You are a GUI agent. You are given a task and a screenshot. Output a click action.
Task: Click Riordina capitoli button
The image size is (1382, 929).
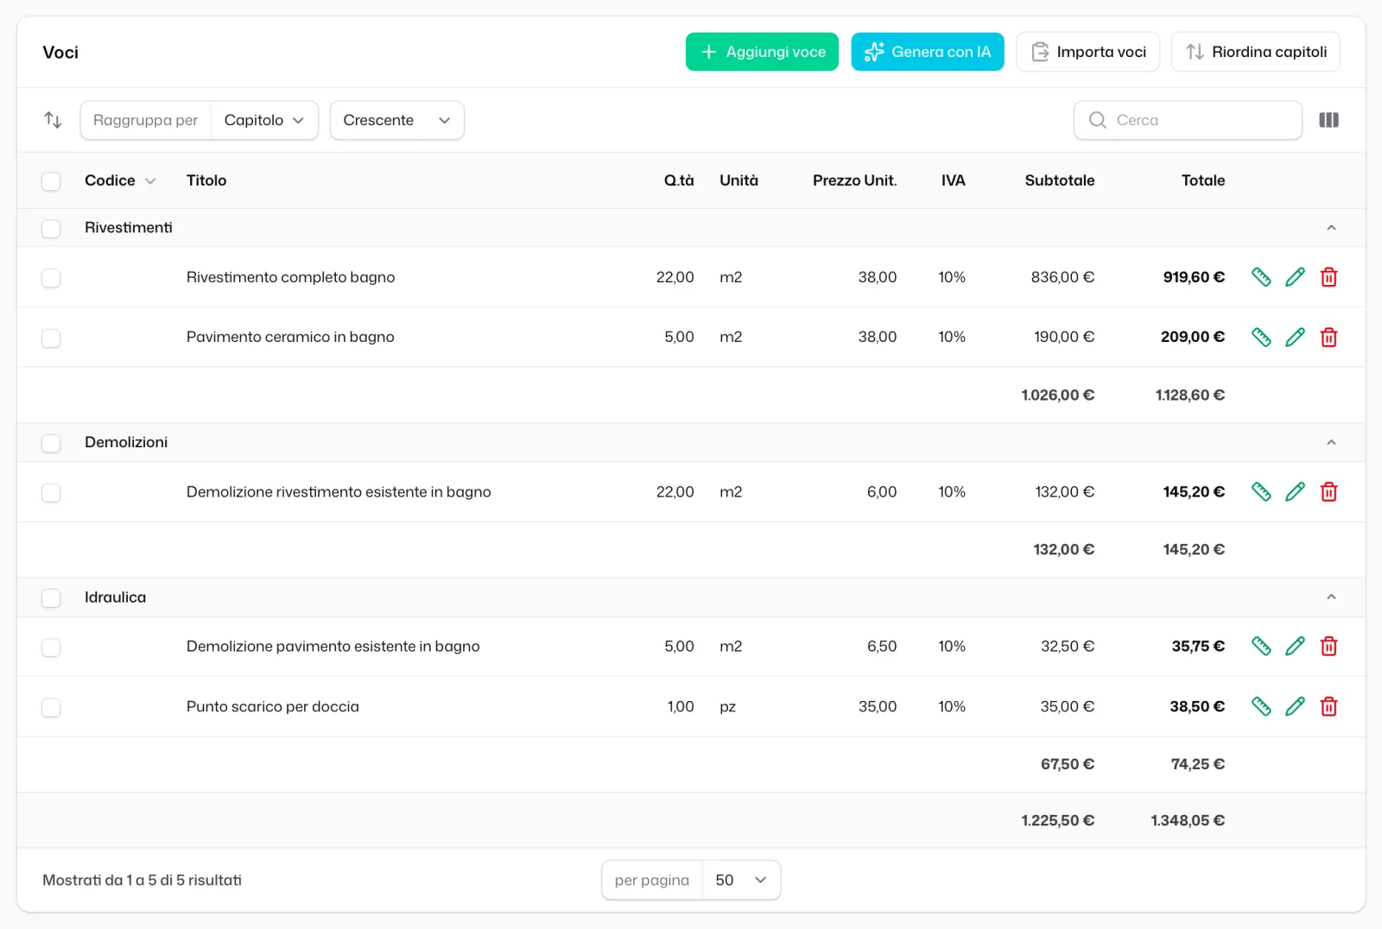1256,52
